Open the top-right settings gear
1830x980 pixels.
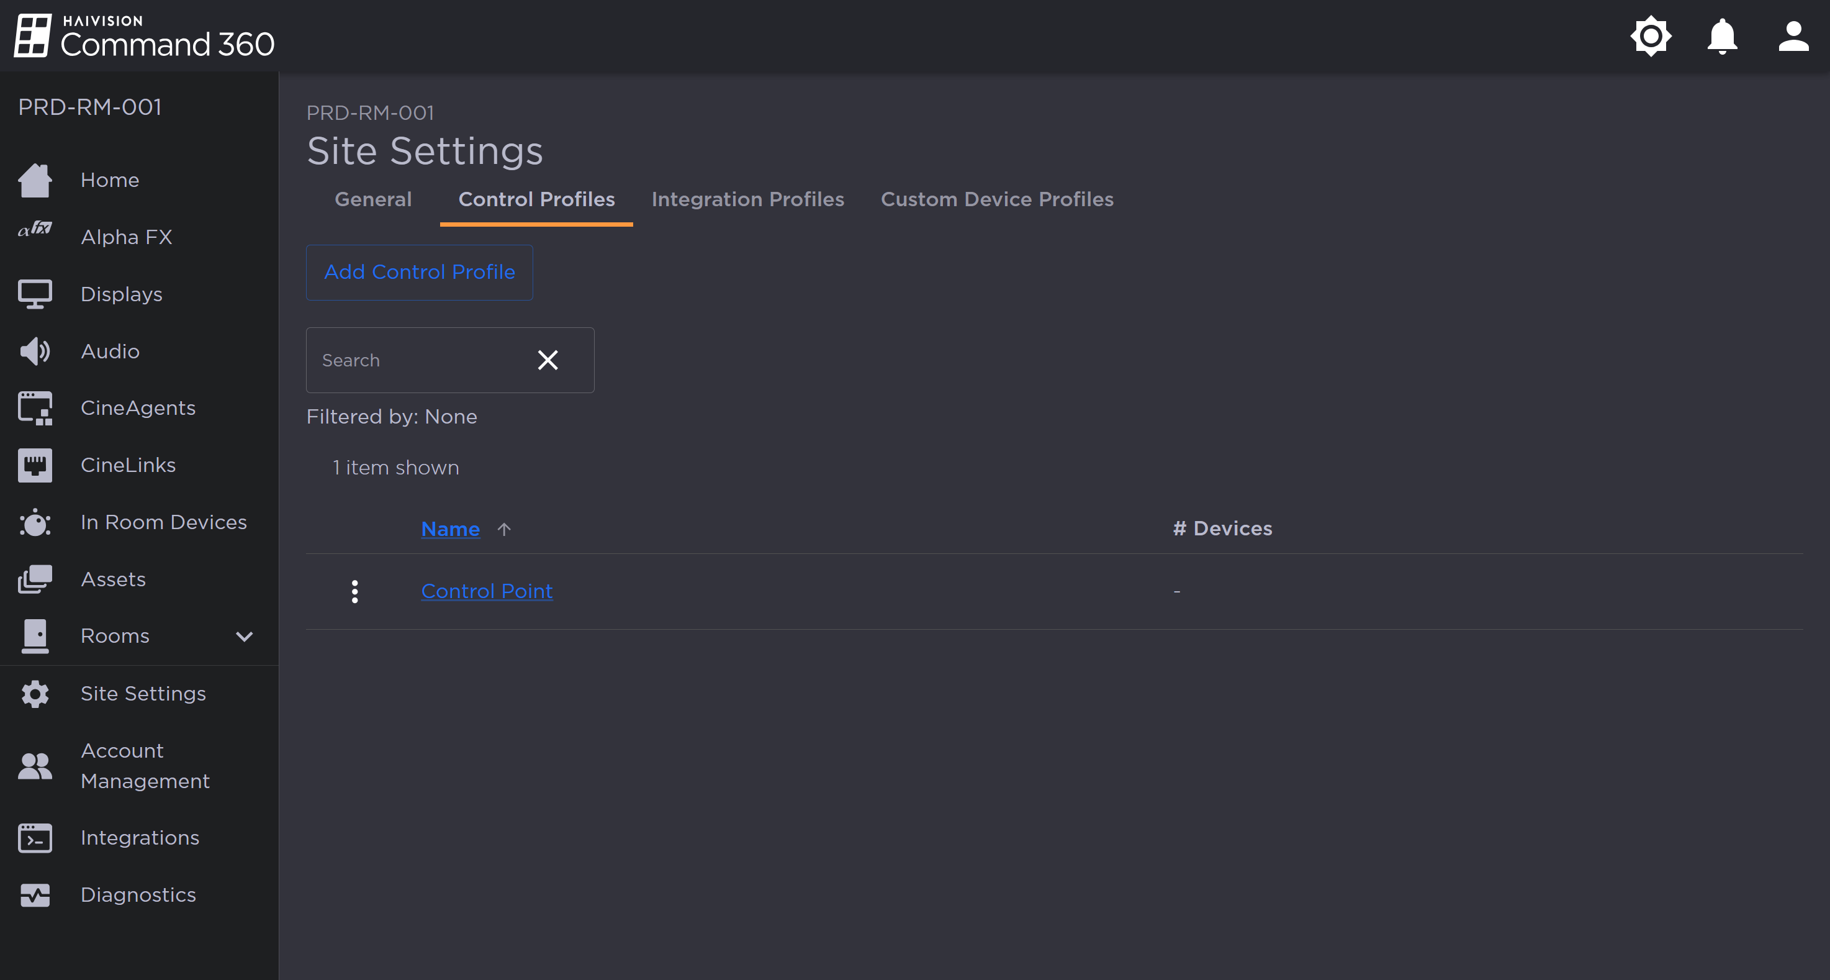click(x=1651, y=35)
